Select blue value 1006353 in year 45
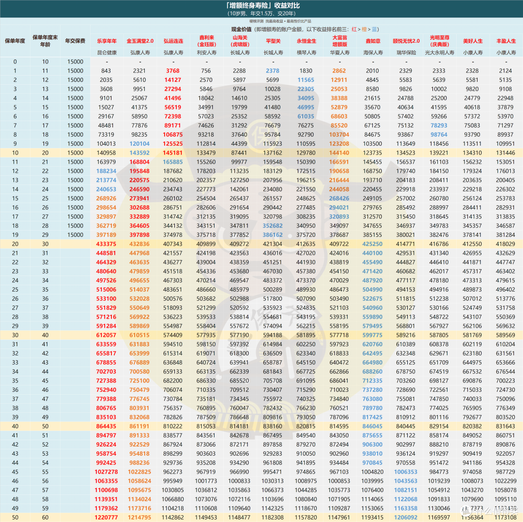523x522 pixels. (x=406, y=472)
